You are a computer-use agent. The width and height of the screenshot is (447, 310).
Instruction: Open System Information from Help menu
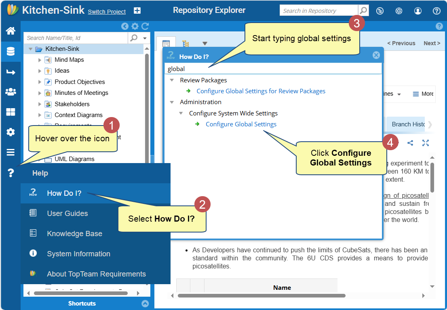pyautogui.click(x=95, y=253)
